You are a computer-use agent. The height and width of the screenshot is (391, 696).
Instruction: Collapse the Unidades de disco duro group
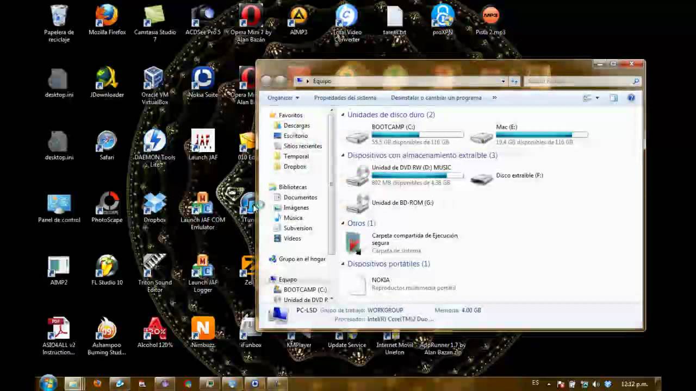pos(343,115)
